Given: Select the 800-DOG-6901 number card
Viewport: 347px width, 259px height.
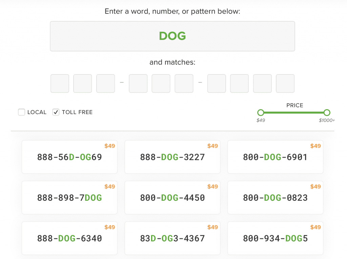Looking at the screenshot, I should coord(275,157).
